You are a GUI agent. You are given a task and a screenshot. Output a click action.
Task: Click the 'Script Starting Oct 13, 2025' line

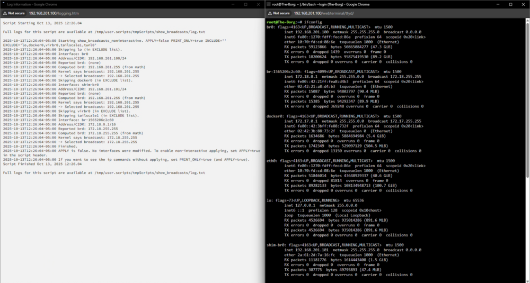[42, 23]
